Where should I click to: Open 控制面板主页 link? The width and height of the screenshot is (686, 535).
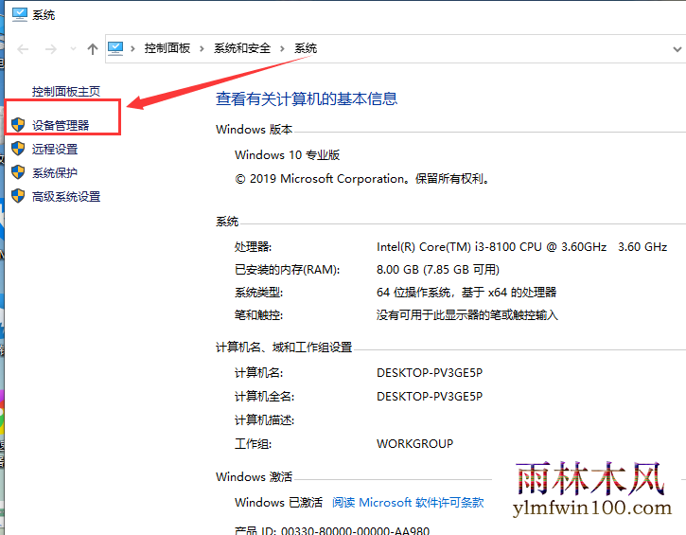pyautogui.click(x=66, y=91)
